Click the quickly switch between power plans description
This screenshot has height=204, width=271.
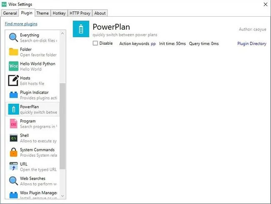[x=125, y=35]
